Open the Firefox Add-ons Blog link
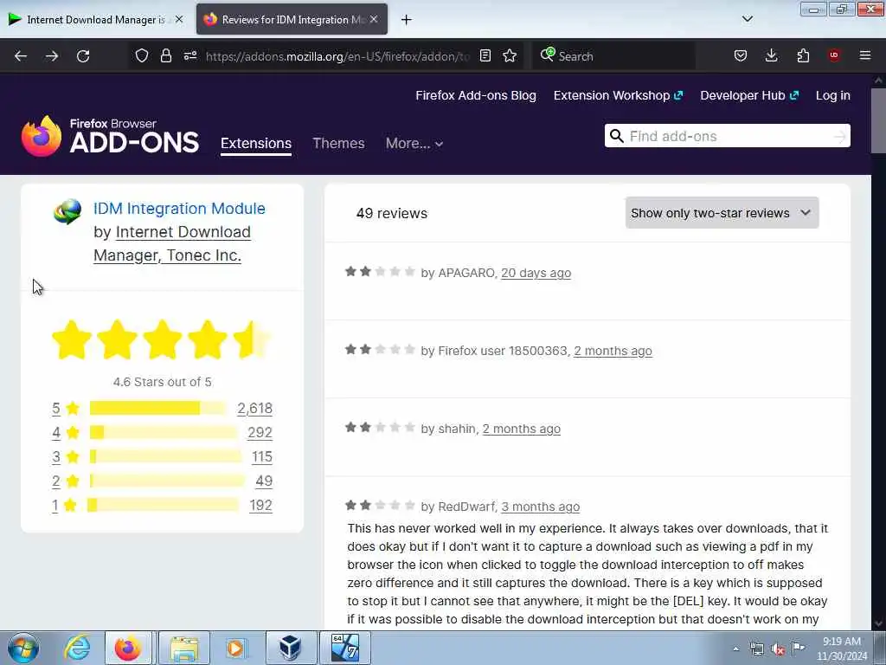Screen dimensions: 886x665 tap(476, 95)
